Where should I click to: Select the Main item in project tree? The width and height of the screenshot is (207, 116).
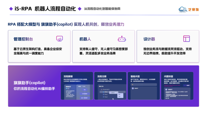[106, 92]
